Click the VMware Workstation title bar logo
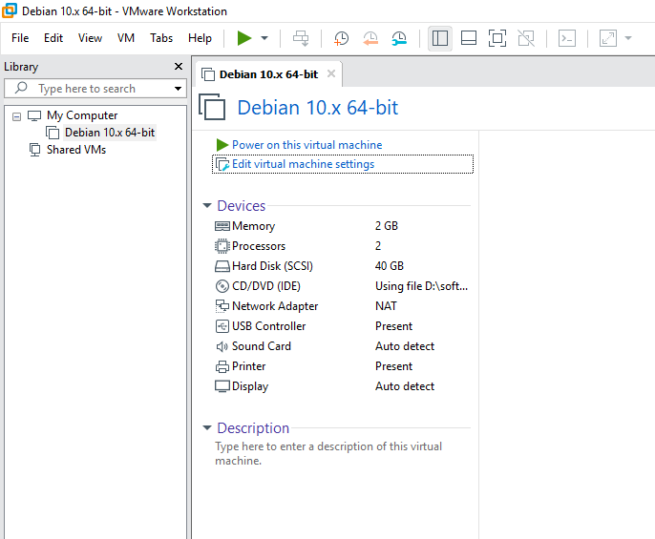 10,10
